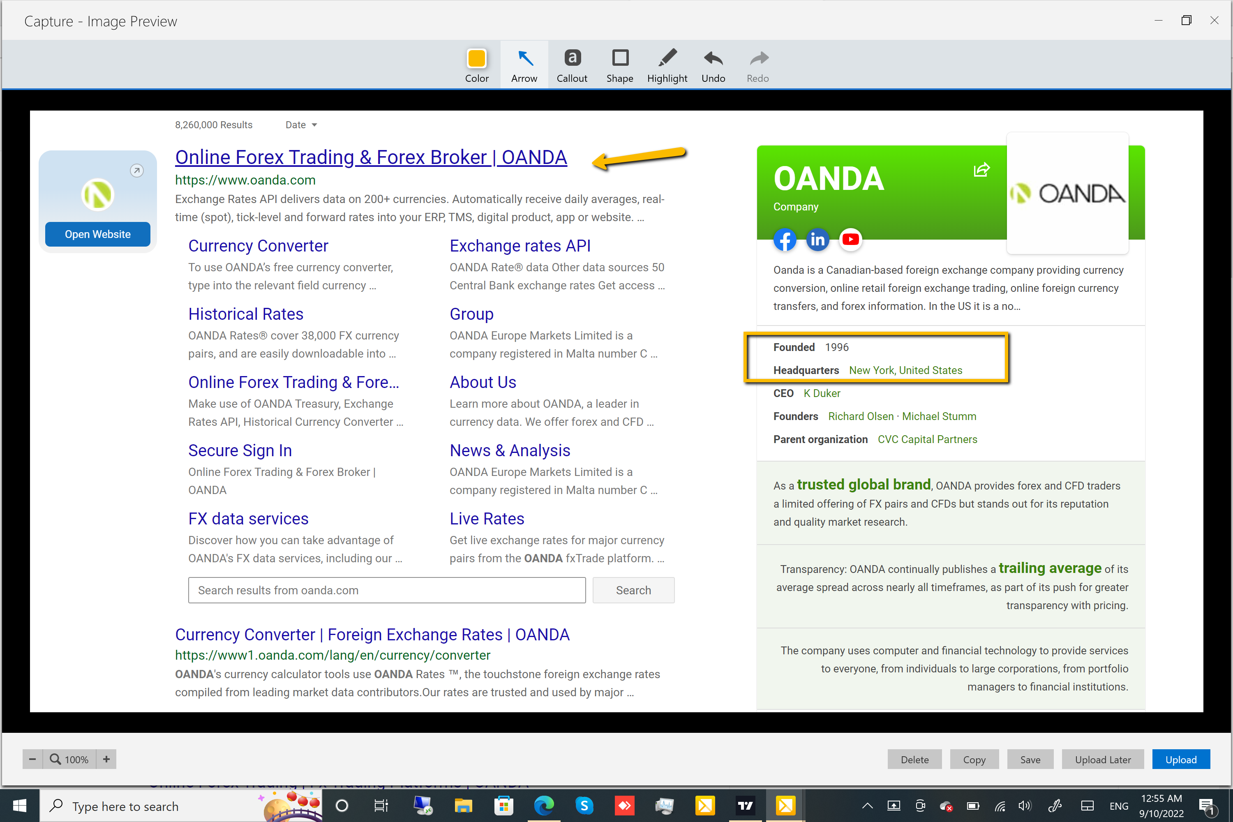Screen dimensions: 1233x822
Task: Click the Facebook icon in the OANDA card
Action: 785,240
